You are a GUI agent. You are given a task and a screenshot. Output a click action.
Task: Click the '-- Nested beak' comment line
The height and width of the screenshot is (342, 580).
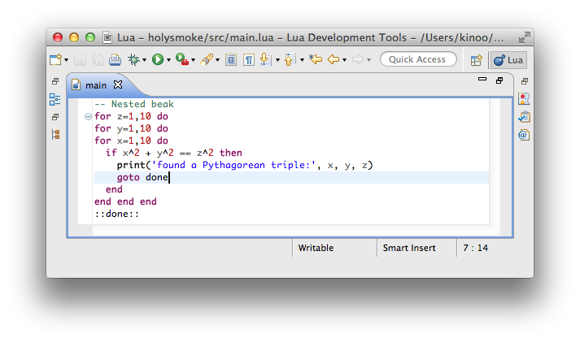click(134, 104)
